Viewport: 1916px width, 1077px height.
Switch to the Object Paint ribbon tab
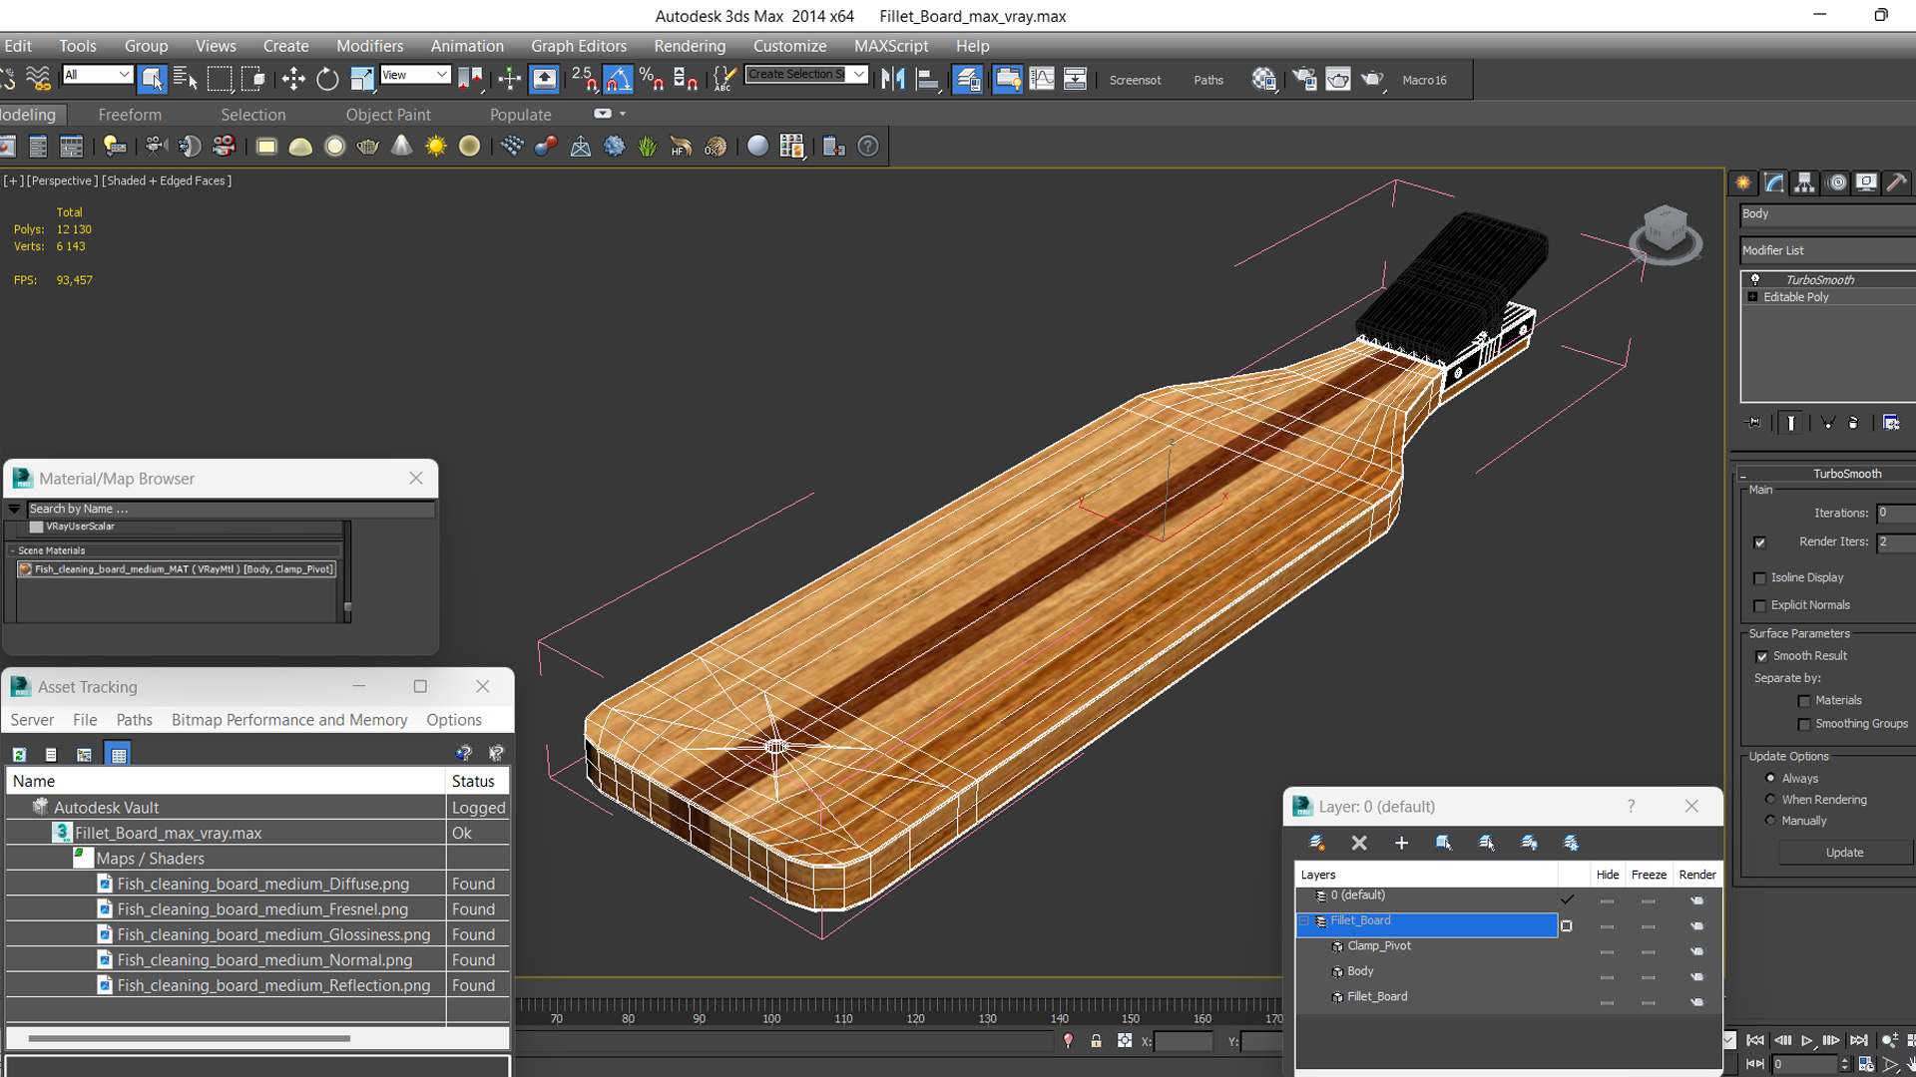(388, 115)
